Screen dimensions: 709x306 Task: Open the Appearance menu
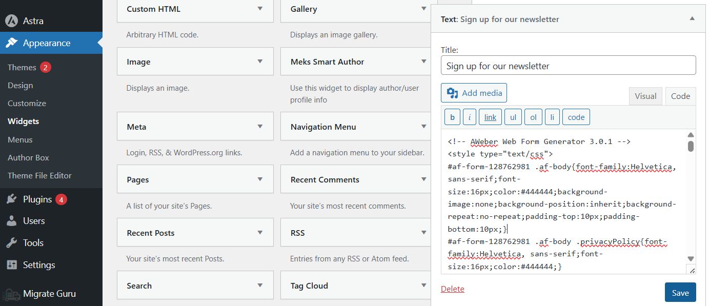[51, 43]
